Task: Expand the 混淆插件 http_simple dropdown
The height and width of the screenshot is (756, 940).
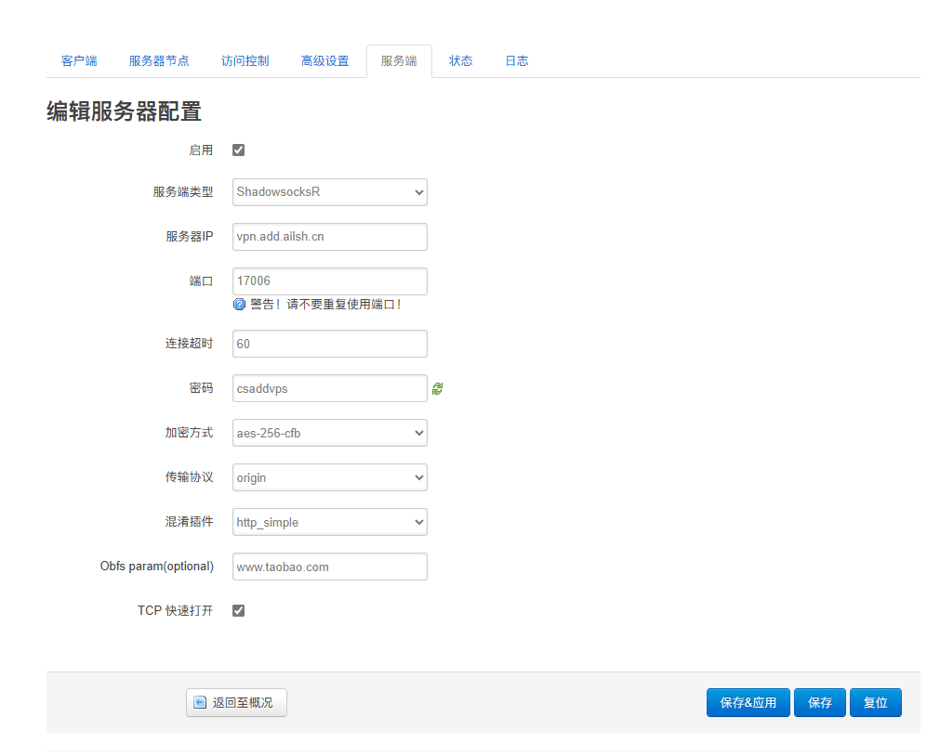Action: coord(329,522)
